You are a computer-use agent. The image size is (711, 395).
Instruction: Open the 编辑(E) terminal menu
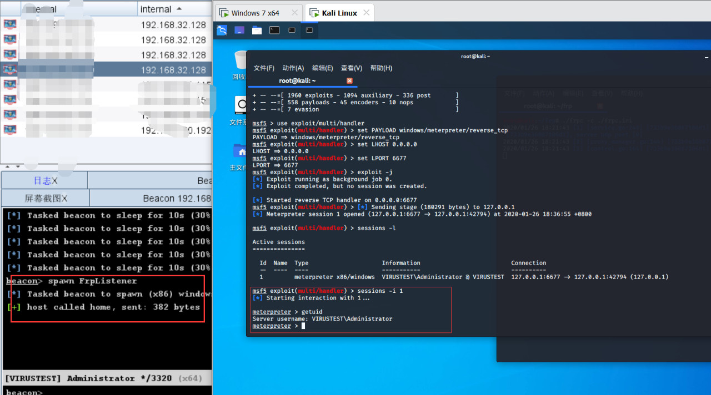[x=322, y=68]
